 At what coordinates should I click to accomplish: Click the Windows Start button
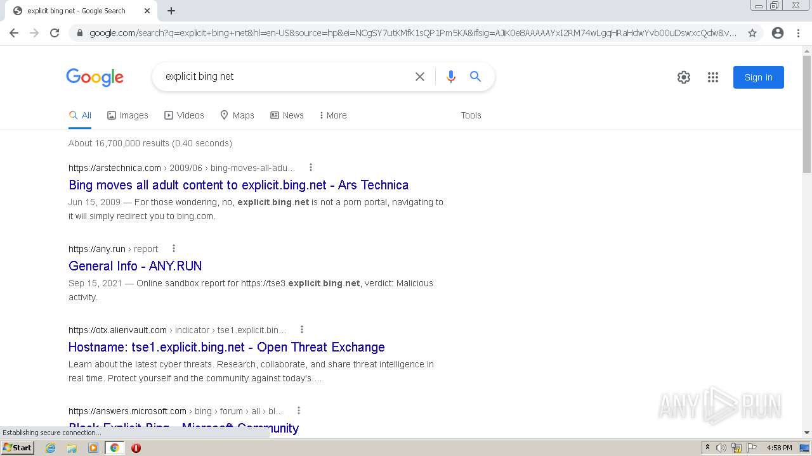(18, 448)
